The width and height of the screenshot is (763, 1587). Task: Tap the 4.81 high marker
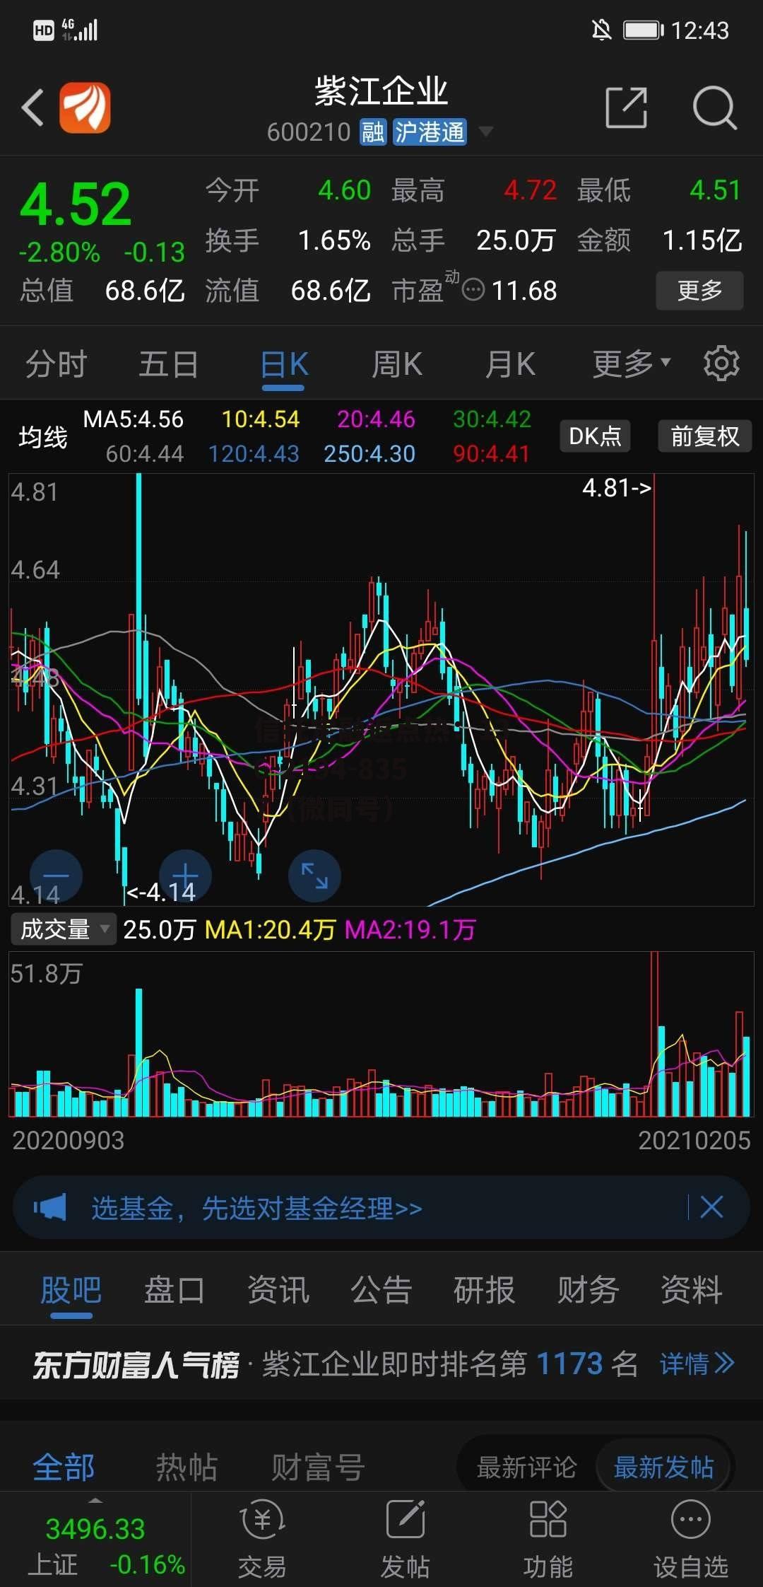(x=617, y=487)
